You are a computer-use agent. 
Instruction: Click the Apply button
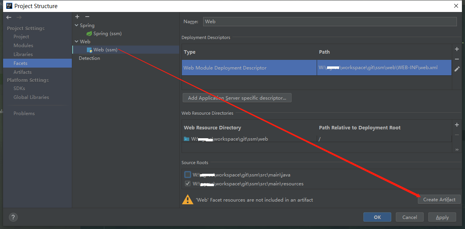[442, 217]
